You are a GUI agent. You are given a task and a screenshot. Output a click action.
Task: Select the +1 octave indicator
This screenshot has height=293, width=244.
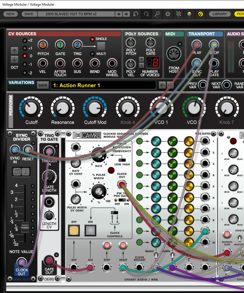(25, 48)
